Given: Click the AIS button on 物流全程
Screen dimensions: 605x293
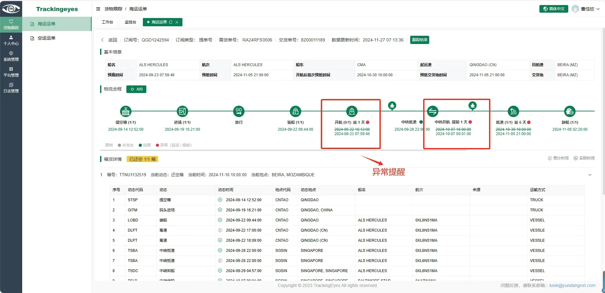Looking at the screenshot, I should point(136,89).
